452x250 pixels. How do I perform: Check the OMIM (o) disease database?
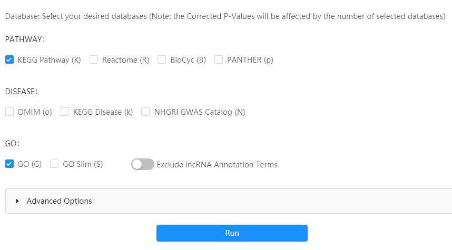coord(9,112)
